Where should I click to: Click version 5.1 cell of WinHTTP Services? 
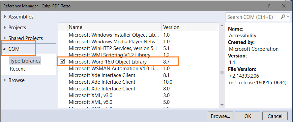point(166,48)
